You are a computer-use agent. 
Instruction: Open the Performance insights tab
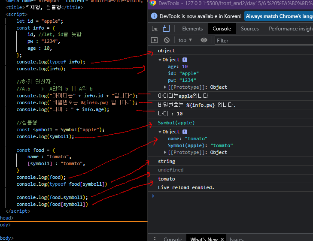tap(291, 29)
